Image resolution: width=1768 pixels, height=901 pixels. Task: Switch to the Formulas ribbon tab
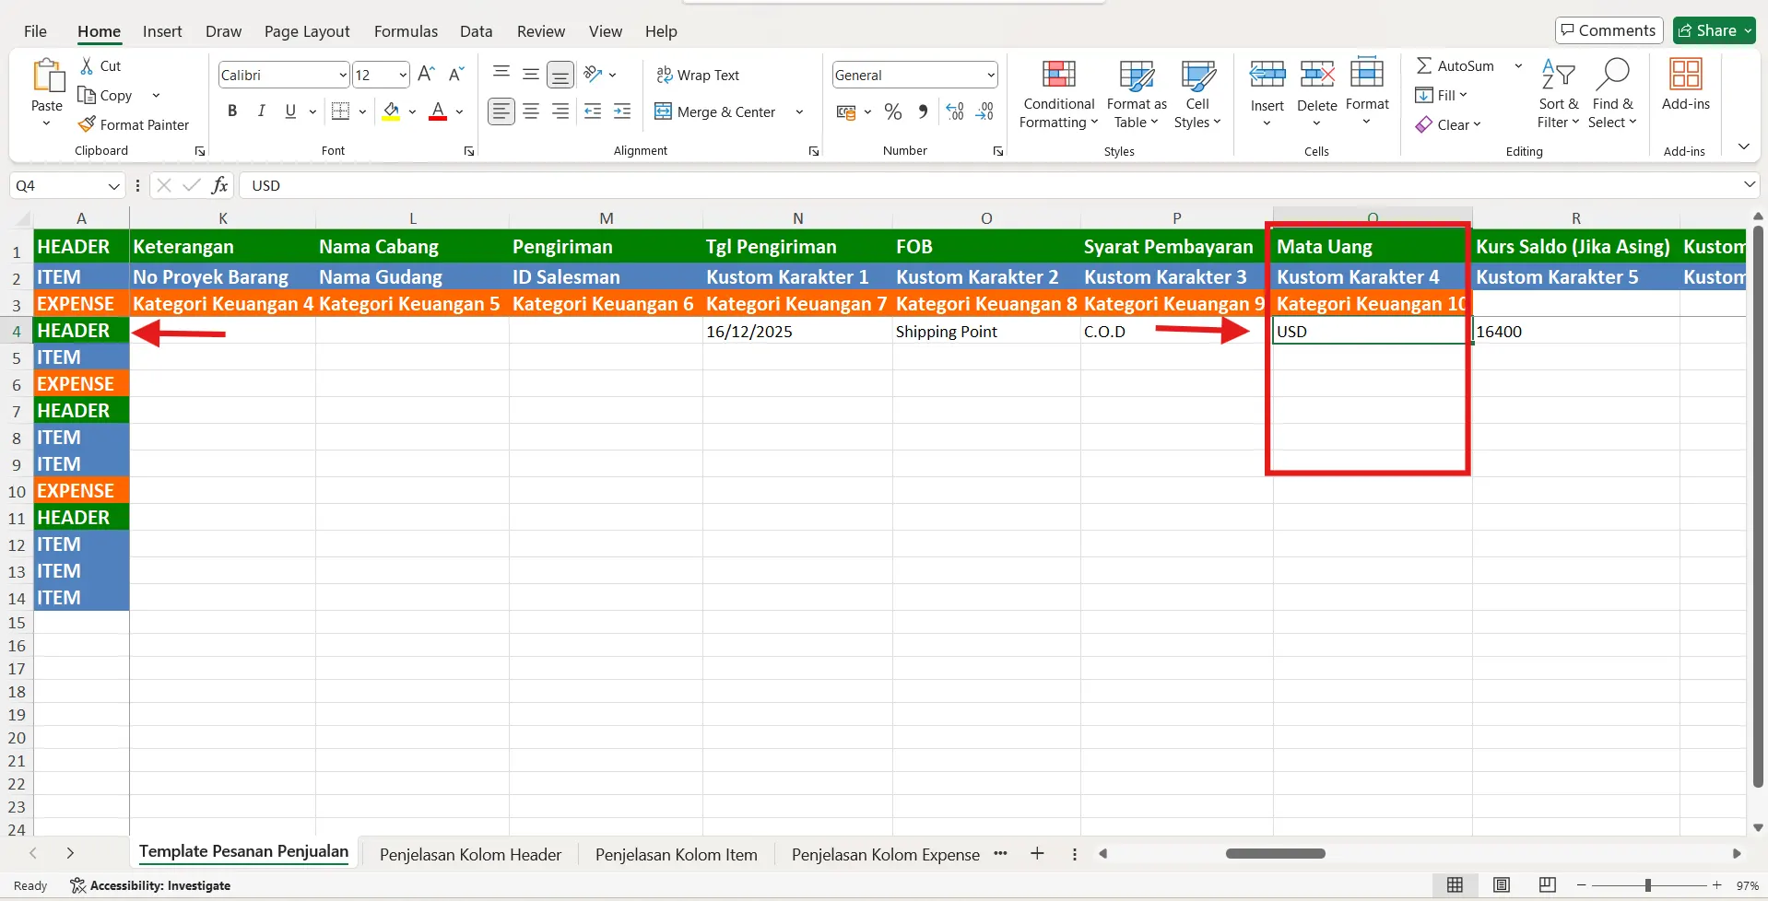click(x=406, y=30)
